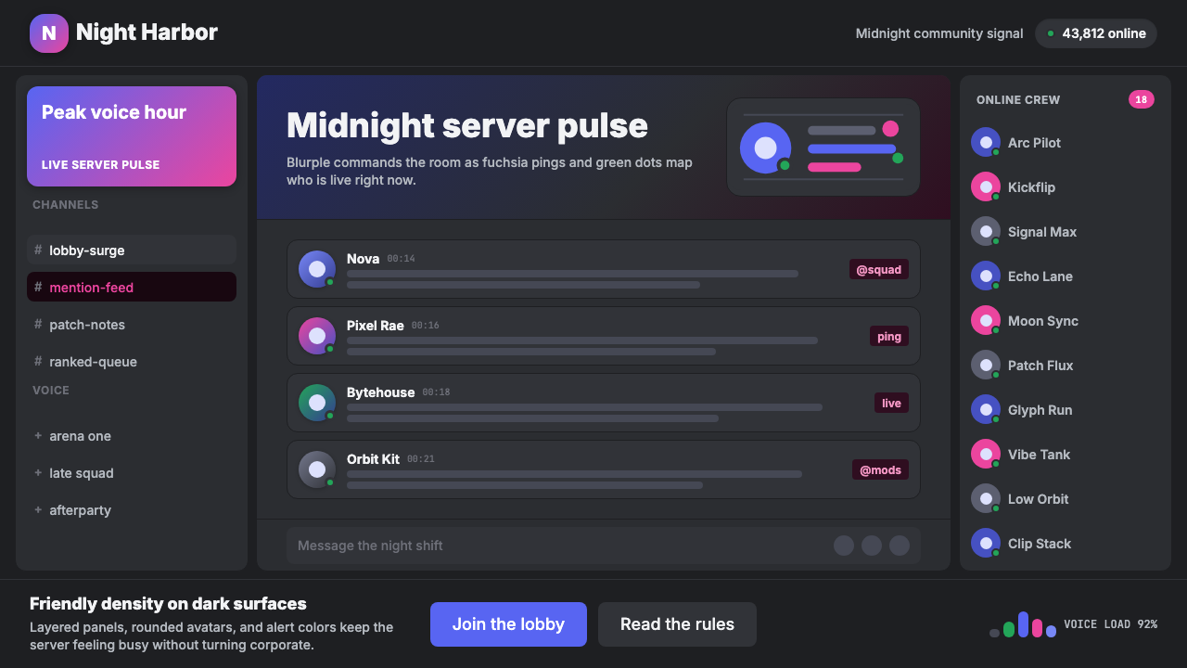Click the 00:18 timestamp

point(436,392)
